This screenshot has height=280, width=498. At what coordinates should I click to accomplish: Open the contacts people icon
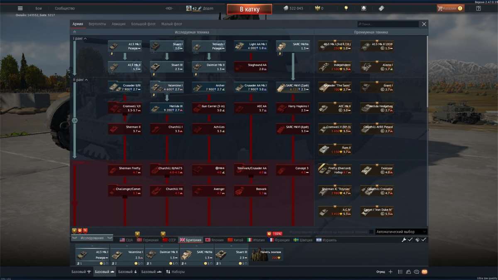pos(408,272)
